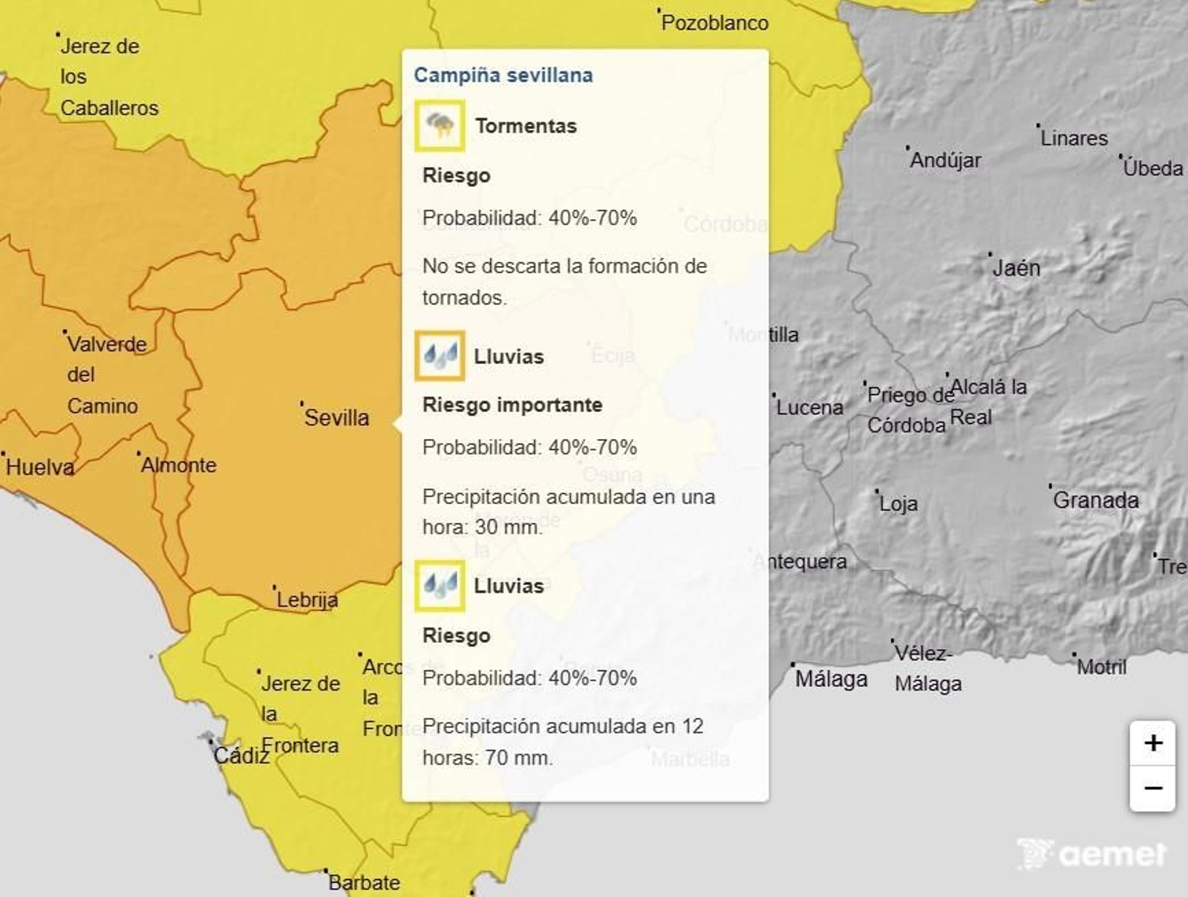Click the Jaén city label
Viewport: 1188px width, 897px height.
tap(1016, 268)
